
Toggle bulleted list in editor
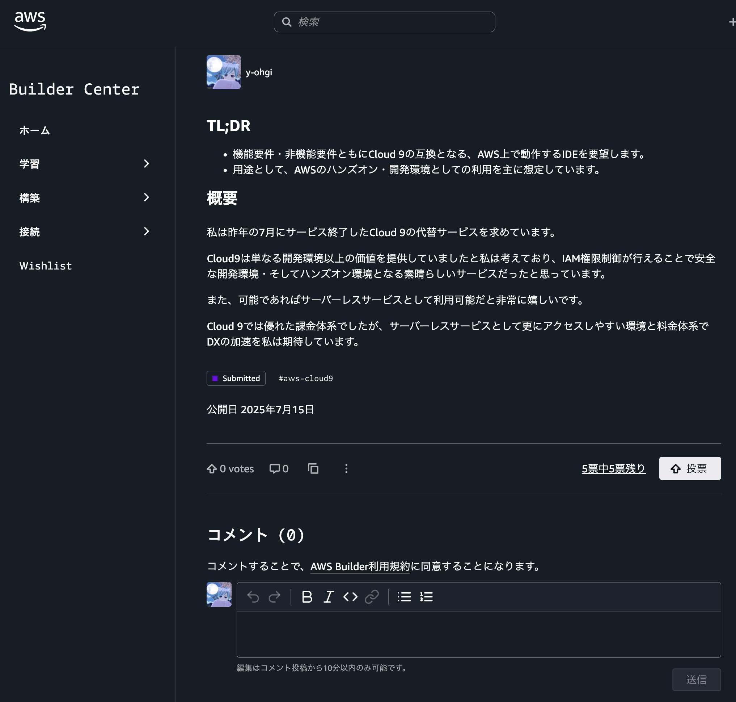(x=404, y=597)
